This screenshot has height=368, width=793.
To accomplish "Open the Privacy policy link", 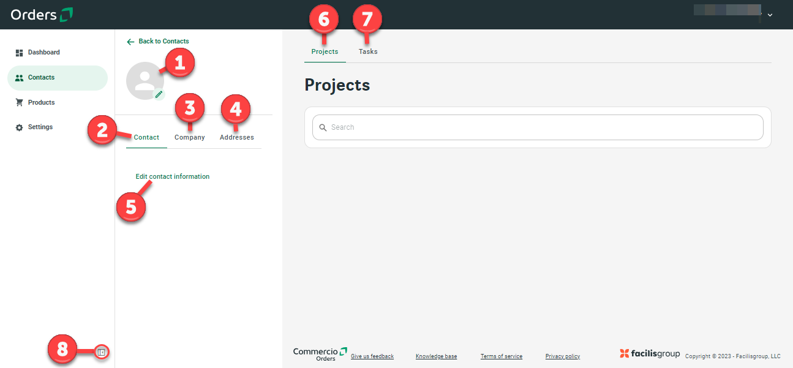I will coord(563,356).
